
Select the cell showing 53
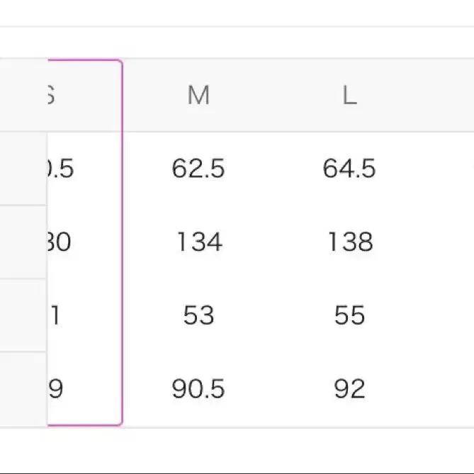click(198, 315)
